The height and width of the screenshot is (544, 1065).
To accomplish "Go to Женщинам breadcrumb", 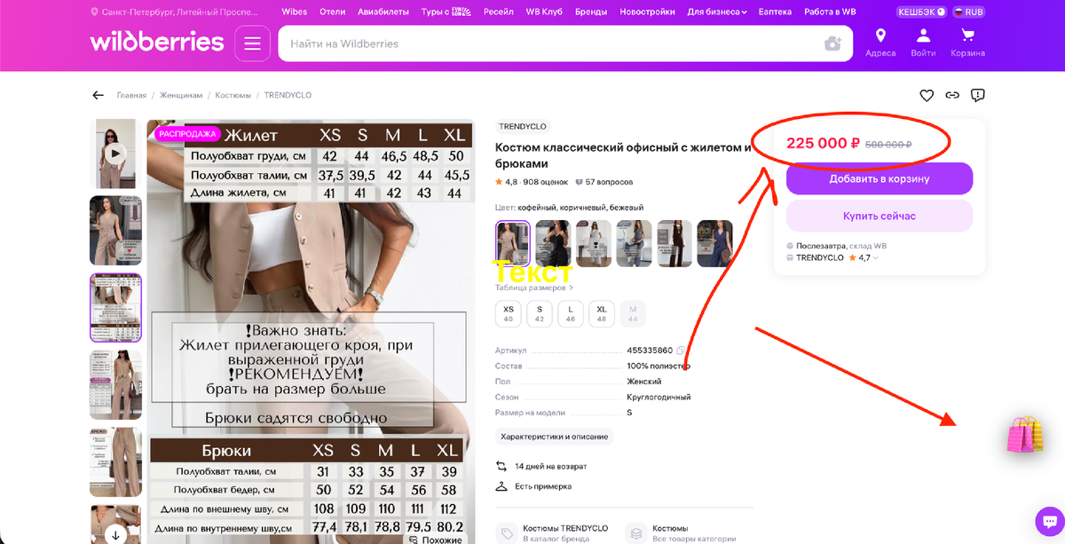I will (181, 95).
